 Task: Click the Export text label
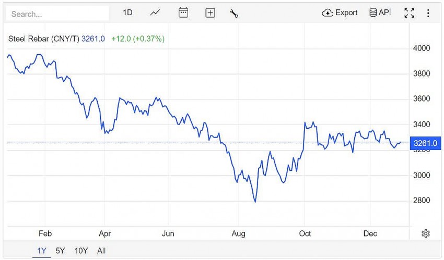coord(346,13)
